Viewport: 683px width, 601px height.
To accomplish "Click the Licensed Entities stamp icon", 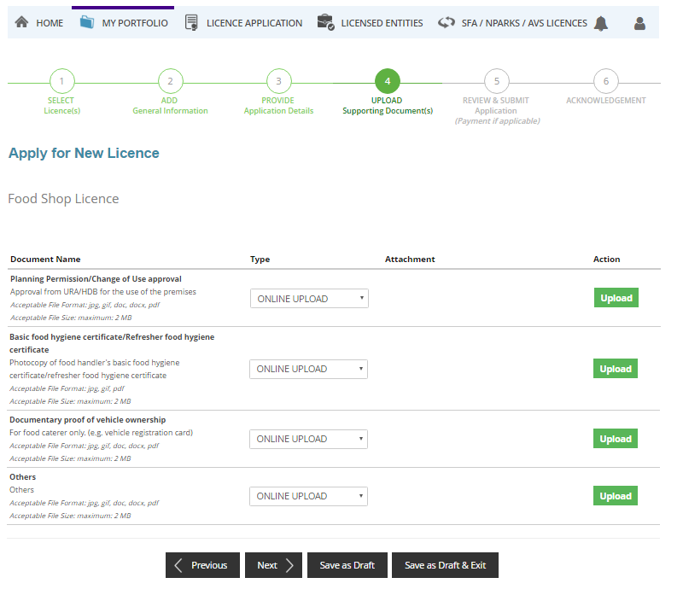I will tap(325, 23).
